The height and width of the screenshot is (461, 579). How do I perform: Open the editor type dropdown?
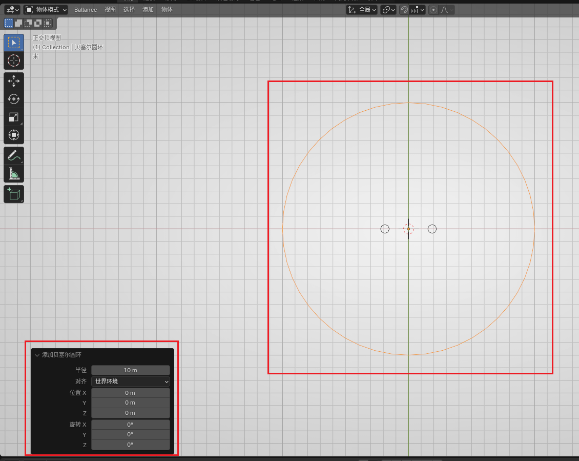coord(12,10)
